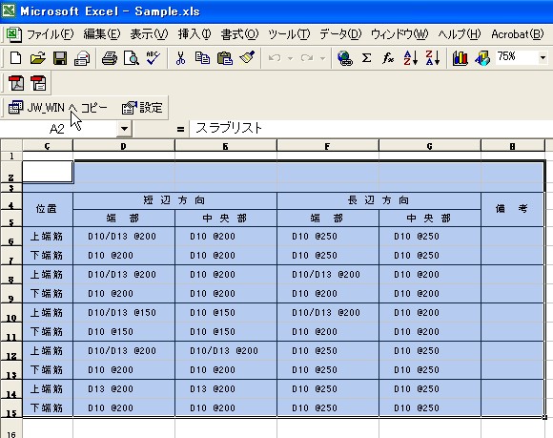The height and width of the screenshot is (438, 553).
Task: Click the formula bar showing スラブリスト
Action: [x=370, y=129]
